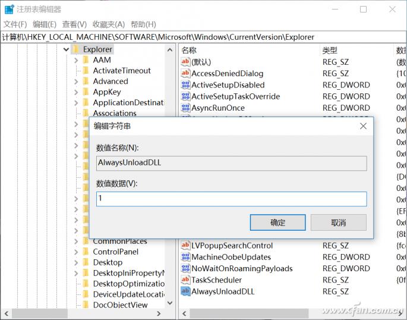Maximize the registry editor window
Viewport: 407px width, 320px height.
[x=363, y=10]
